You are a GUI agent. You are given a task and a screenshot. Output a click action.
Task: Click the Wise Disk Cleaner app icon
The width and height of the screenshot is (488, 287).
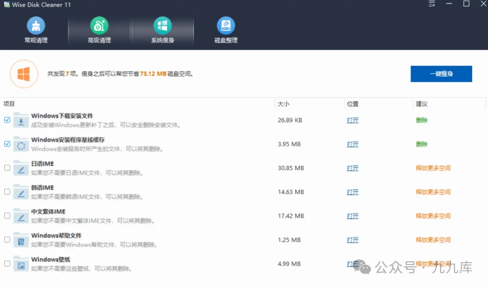click(x=7, y=5)
